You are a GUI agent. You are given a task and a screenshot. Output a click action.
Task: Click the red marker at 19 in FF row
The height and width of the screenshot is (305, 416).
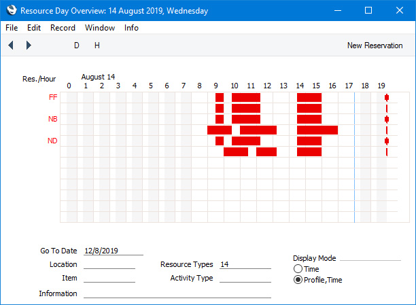[x=387, y=98]
